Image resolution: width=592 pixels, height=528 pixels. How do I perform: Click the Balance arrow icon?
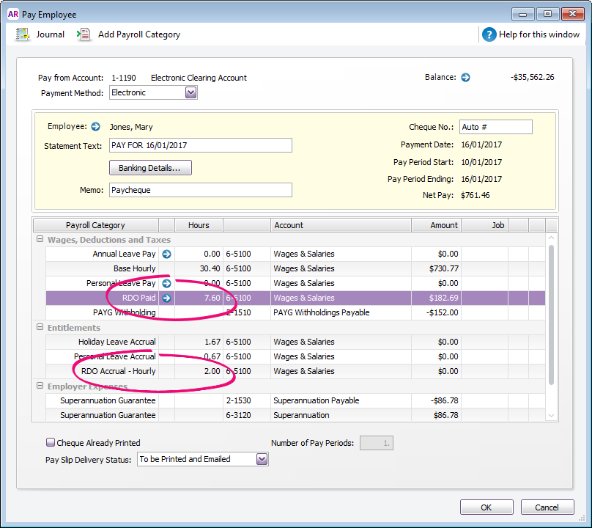tap(465, 78)
